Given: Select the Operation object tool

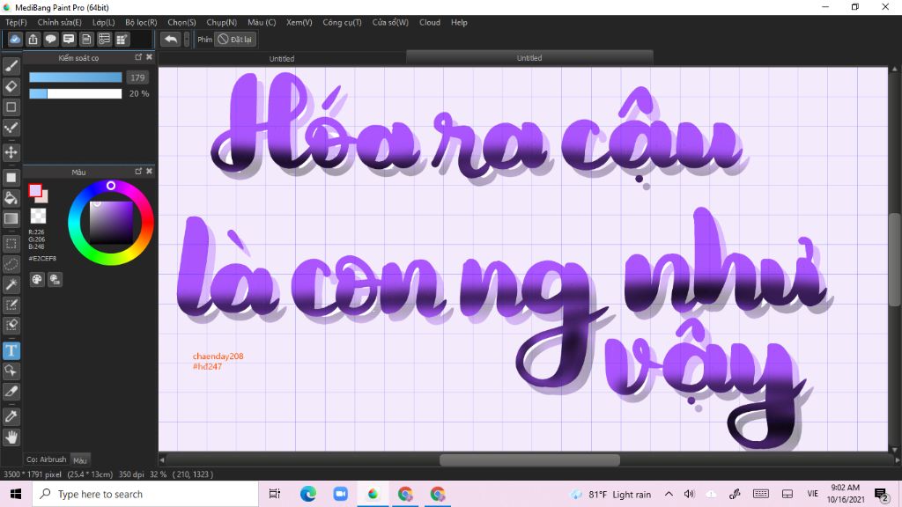Looking at the screenshot, I should pyautogui.click(x=11, y=371).
